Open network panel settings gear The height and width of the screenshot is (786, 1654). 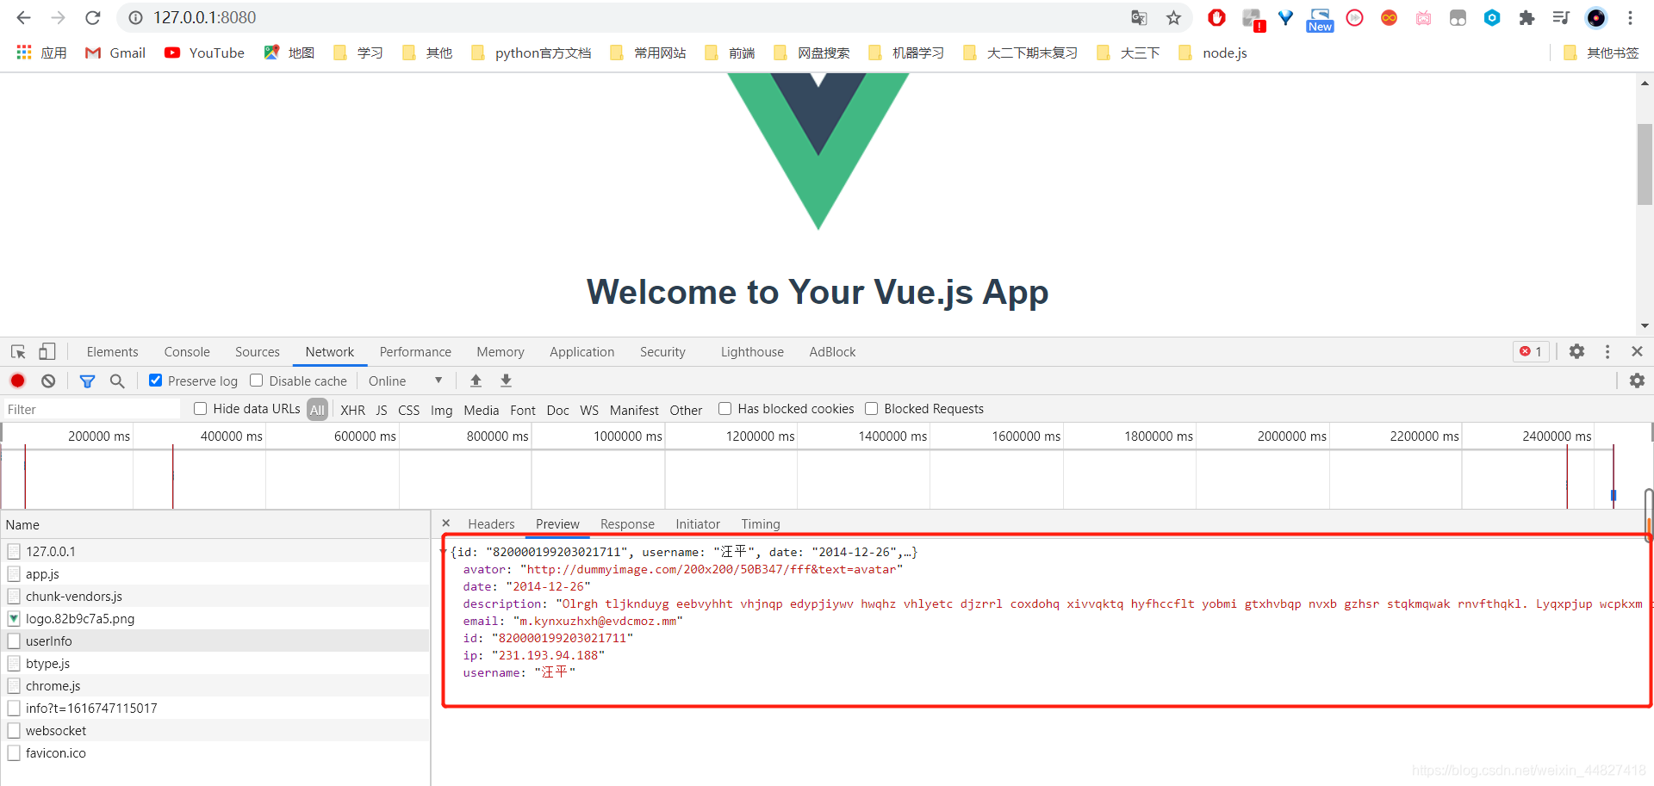pos(1637,381)
